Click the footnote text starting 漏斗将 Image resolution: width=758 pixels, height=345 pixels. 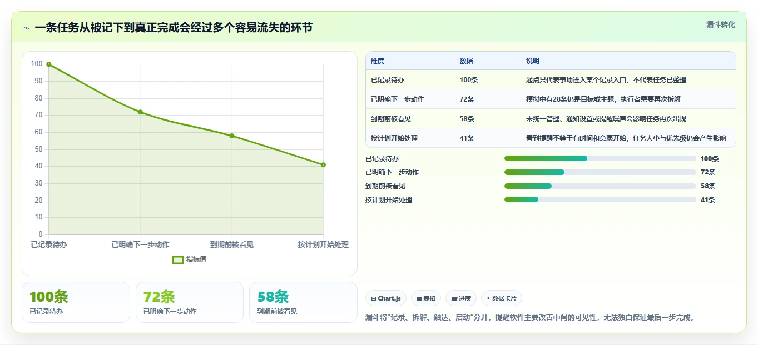[x=530, y=318]
